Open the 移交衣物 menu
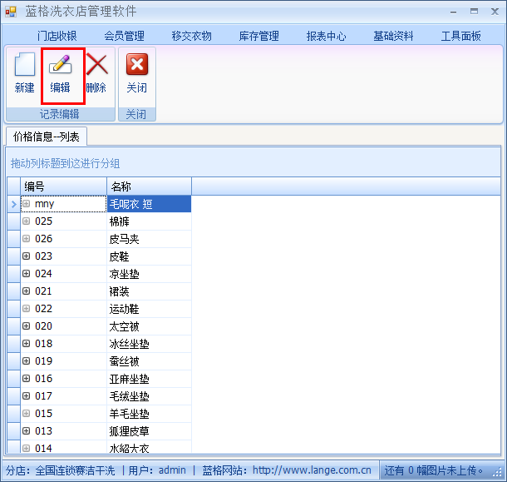 click(192, 36)
